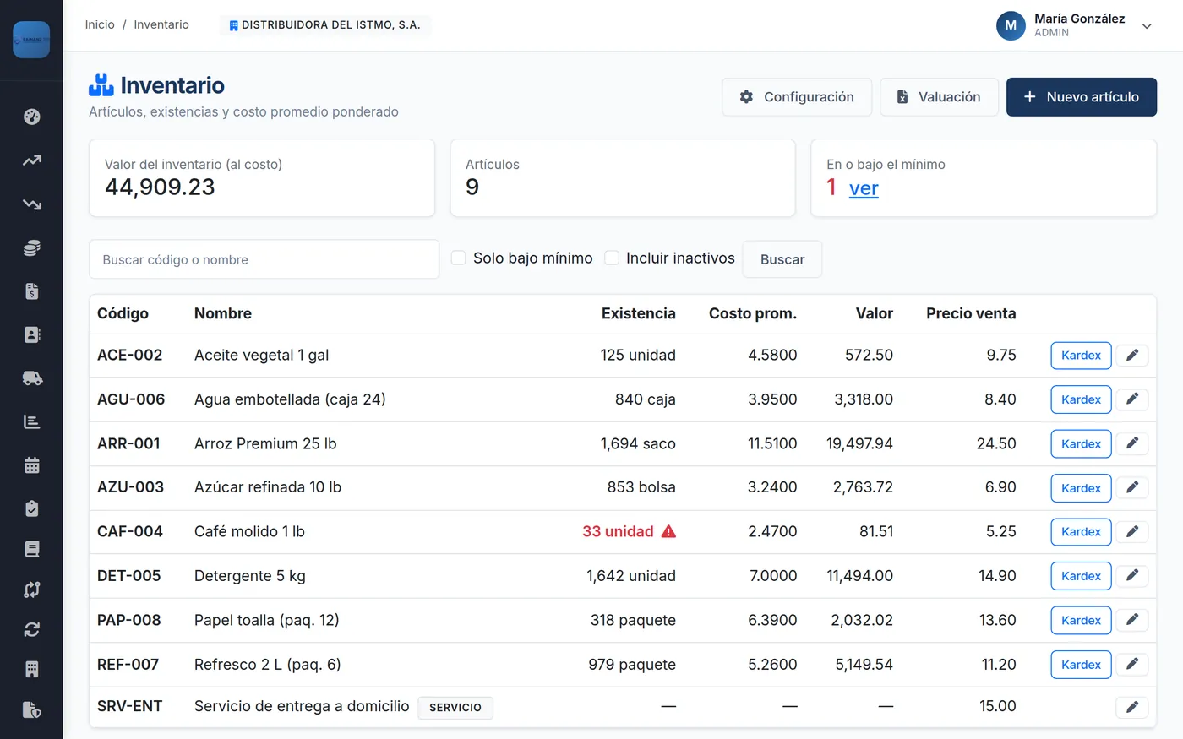Edit the DET-005 item with pencil icon
The image size is (1183, 739).
pyautogui.click(x=1132, y=576)
